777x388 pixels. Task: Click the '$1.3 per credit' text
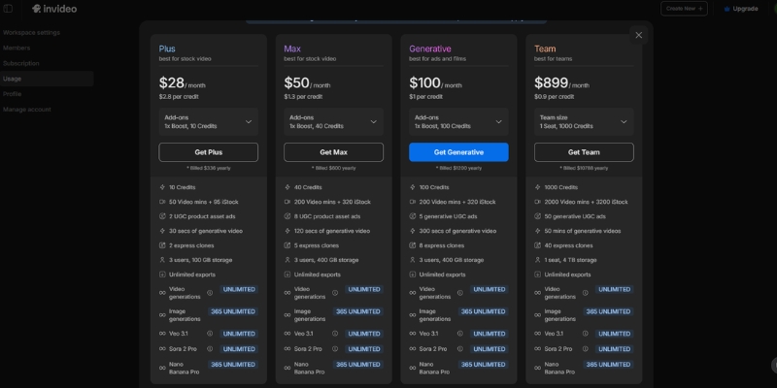pos(304,96)
